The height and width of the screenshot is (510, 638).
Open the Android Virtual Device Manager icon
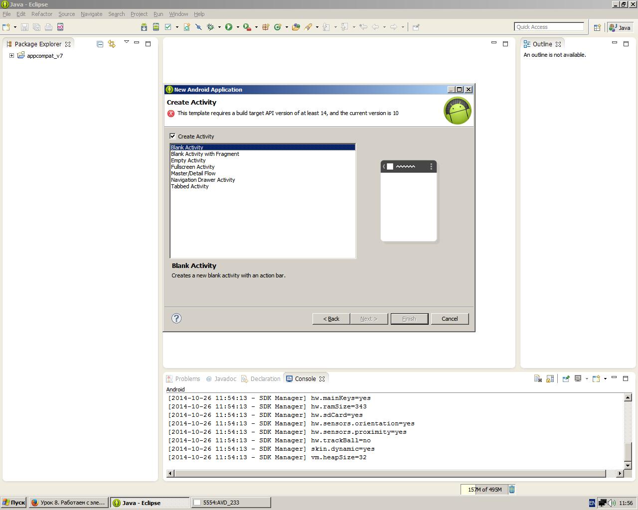pyautogui.click(x=156, y=27)
